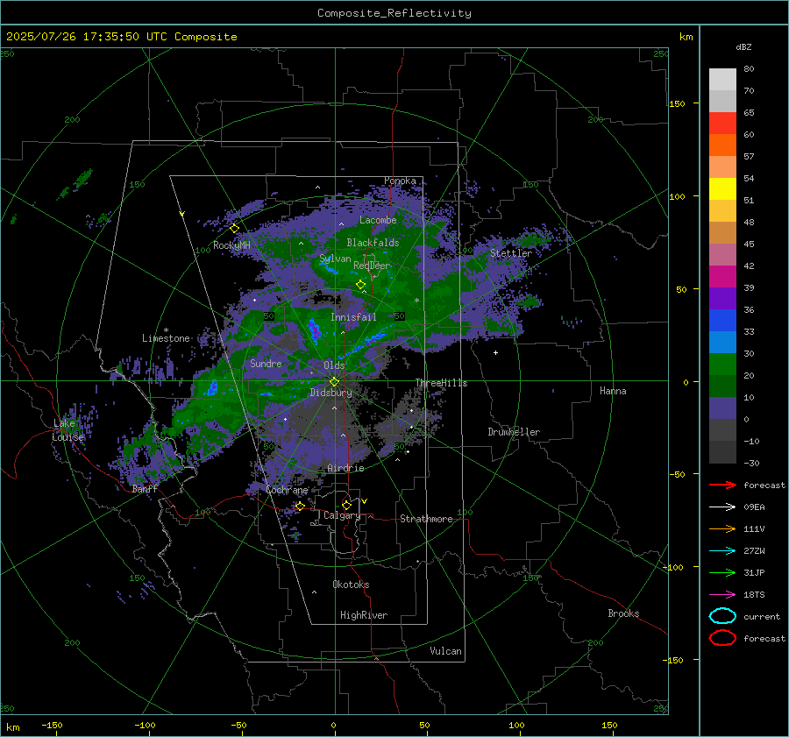Click the Innisfail city label
Viewport: 789px width, 737px height.
(353, 317)
